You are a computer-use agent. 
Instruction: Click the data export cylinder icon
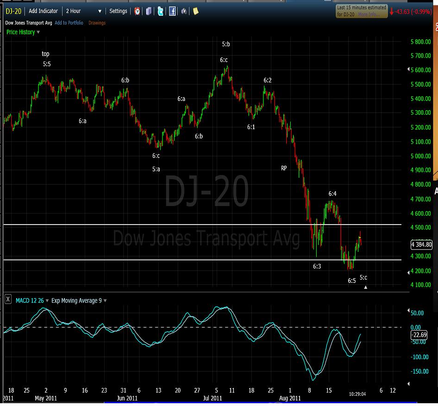[x=149, y=11]
